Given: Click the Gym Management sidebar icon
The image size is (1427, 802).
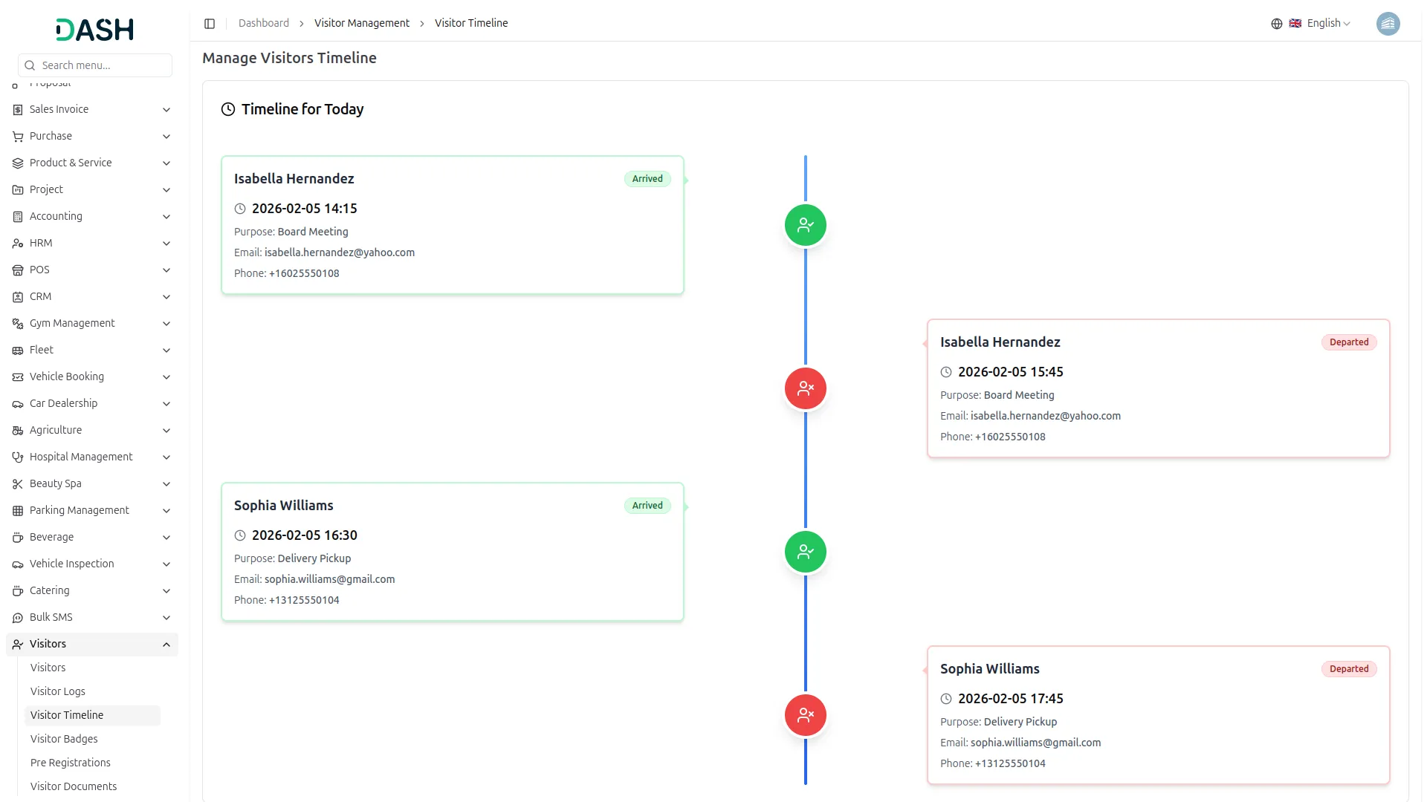Looking at the screenshot, I should pos(18,324).
